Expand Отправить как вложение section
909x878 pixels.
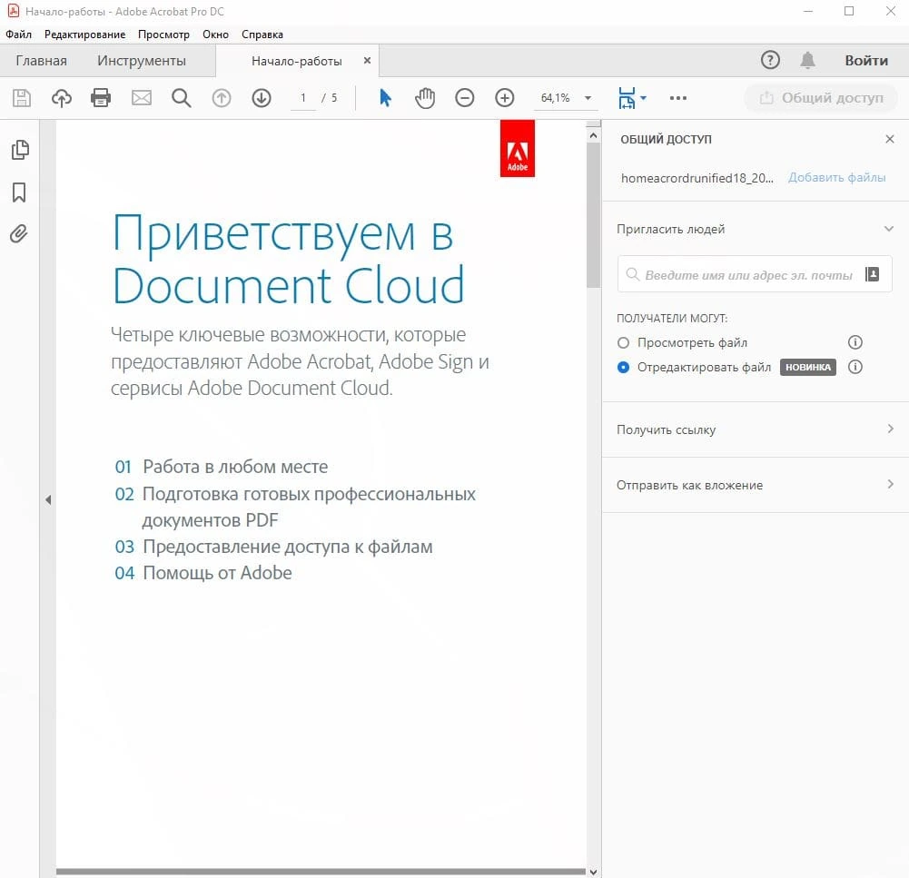[891, 484]
